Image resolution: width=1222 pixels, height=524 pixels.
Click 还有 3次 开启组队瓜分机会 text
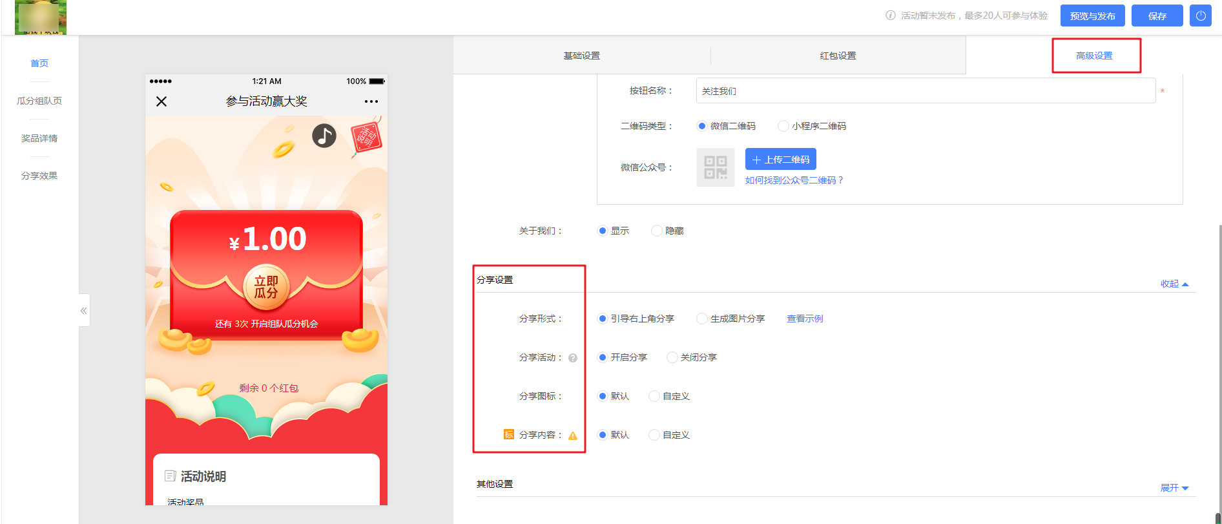click(266, 324)
